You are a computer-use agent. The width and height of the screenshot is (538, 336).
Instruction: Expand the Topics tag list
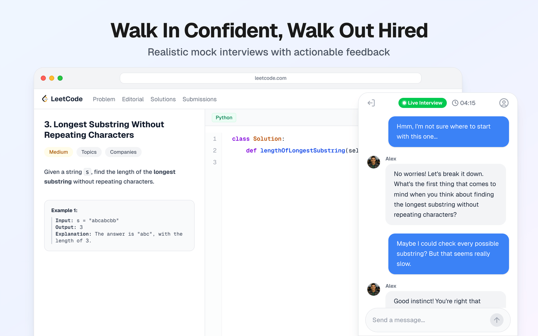pos(89,152)
